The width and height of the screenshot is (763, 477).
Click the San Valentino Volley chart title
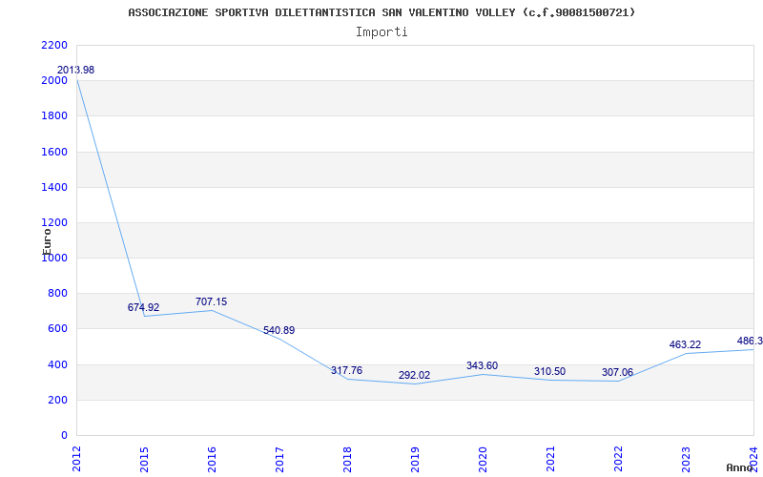[x=381, y=12]
